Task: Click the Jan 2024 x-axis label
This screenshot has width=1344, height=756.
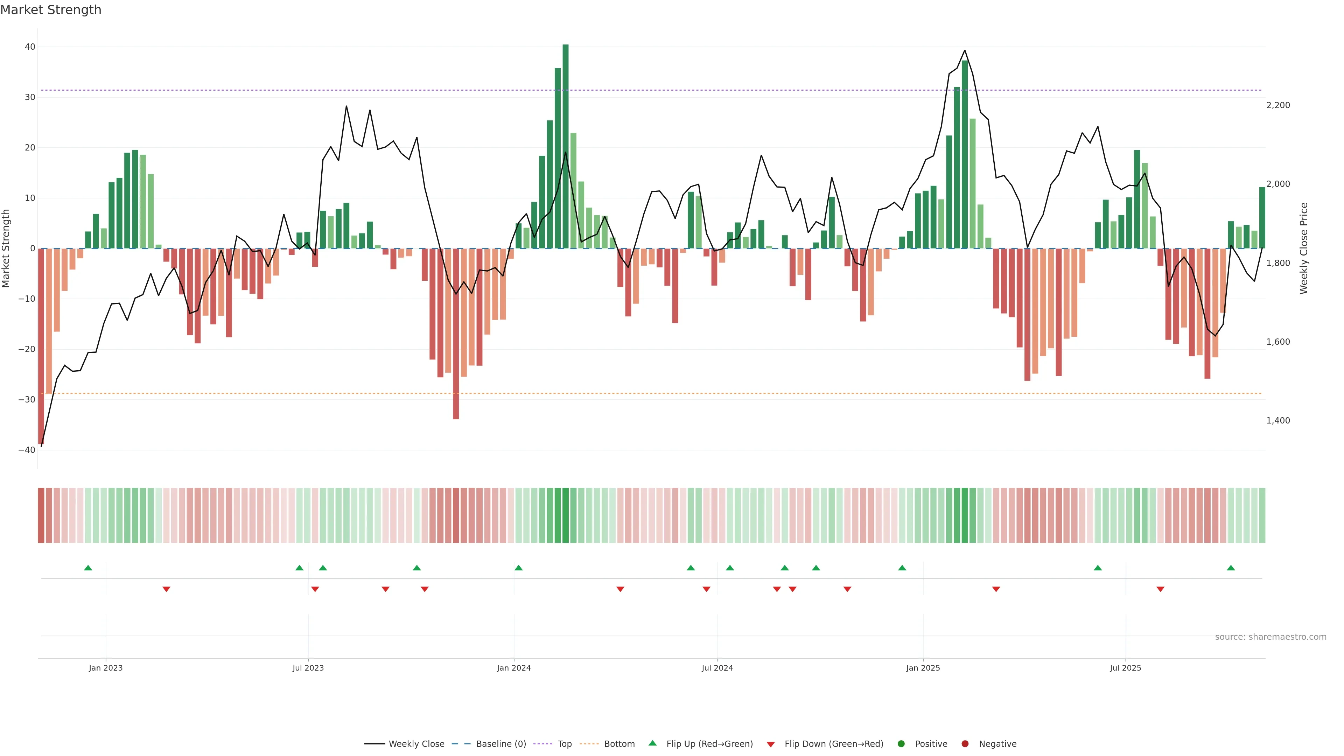Action: (513, 668)
